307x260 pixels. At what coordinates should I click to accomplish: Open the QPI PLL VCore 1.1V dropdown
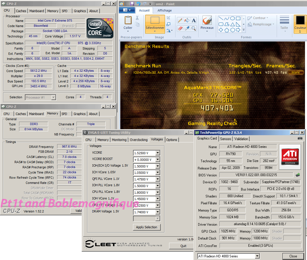158,179
